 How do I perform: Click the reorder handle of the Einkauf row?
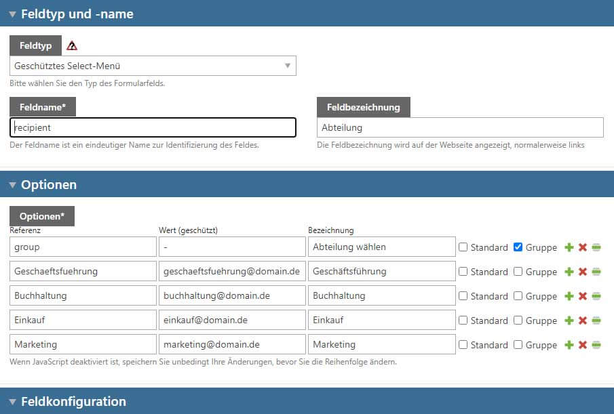coord(596,320)
